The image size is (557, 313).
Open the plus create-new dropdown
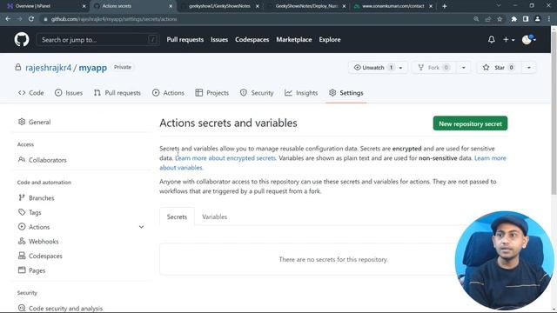(x=508, y=40)
